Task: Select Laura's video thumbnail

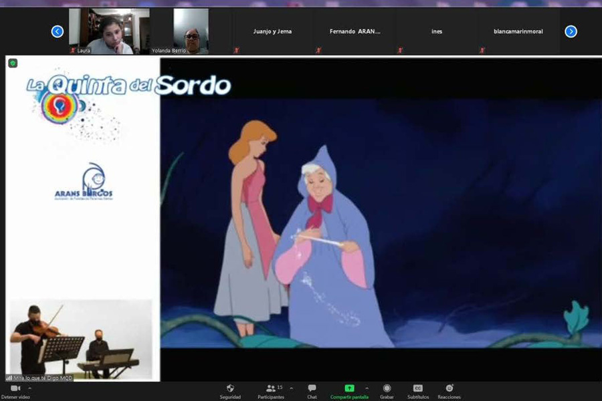Action: pyautogui.click(x=109, y=31)
